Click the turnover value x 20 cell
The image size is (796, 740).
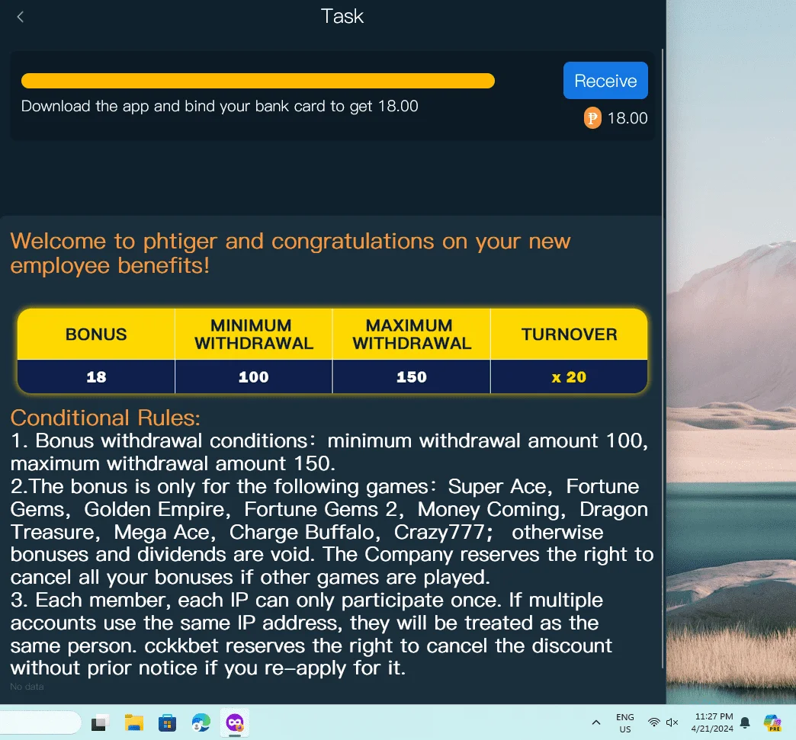[569, 377]
